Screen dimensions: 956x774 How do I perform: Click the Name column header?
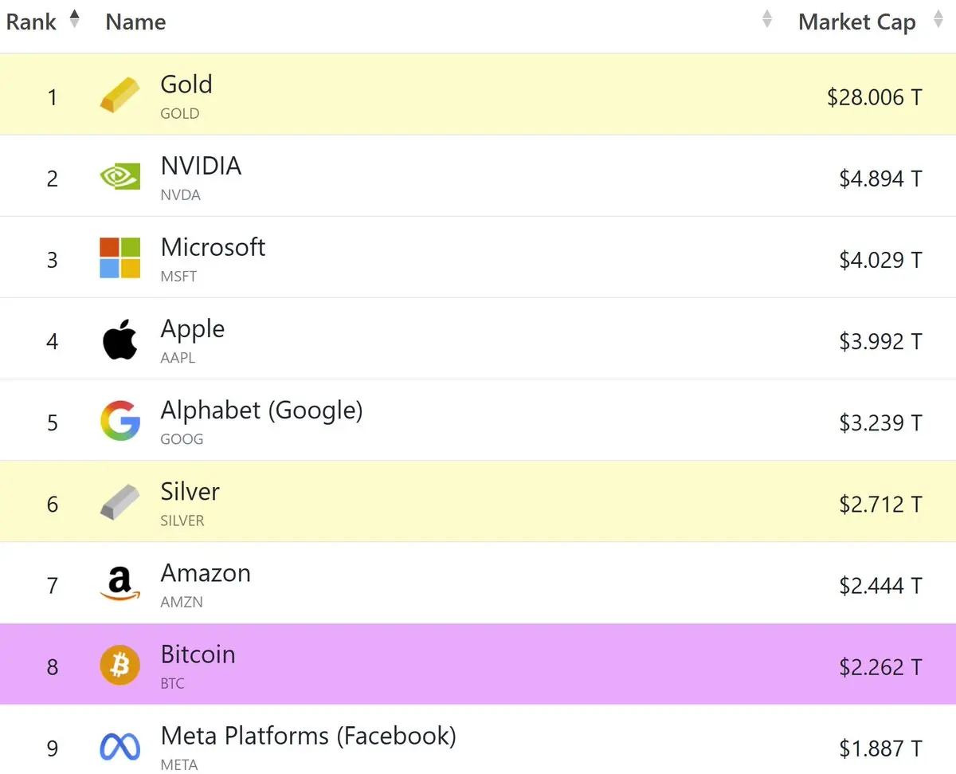pos(135,22)
